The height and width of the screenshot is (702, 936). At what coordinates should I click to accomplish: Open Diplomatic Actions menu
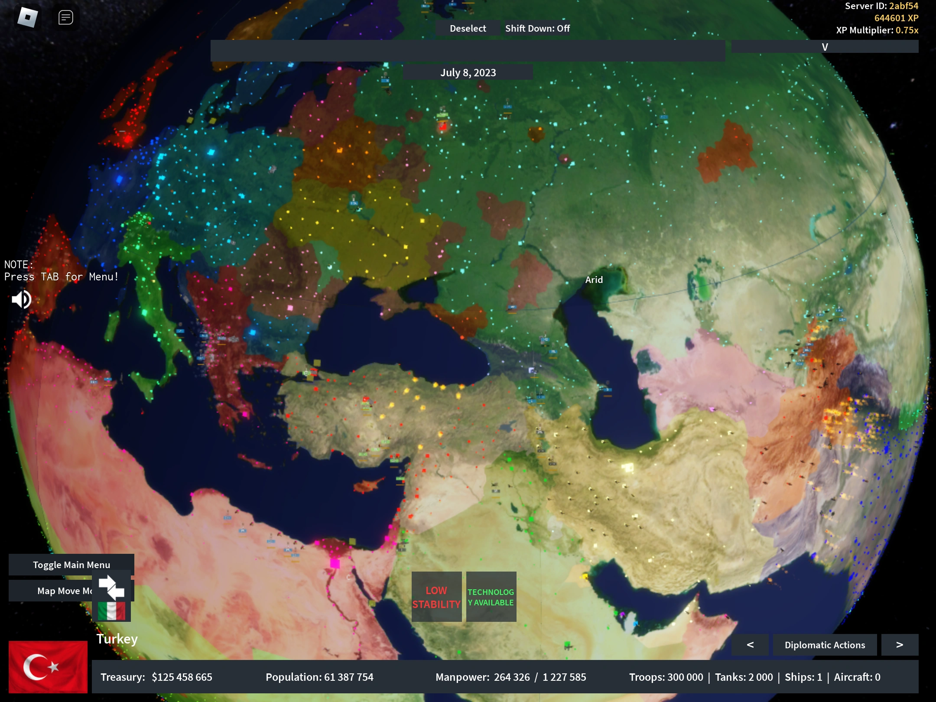(x=825, y=645)
